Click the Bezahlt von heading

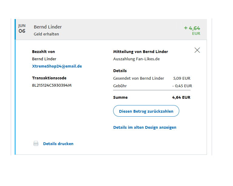pos(43,52)
